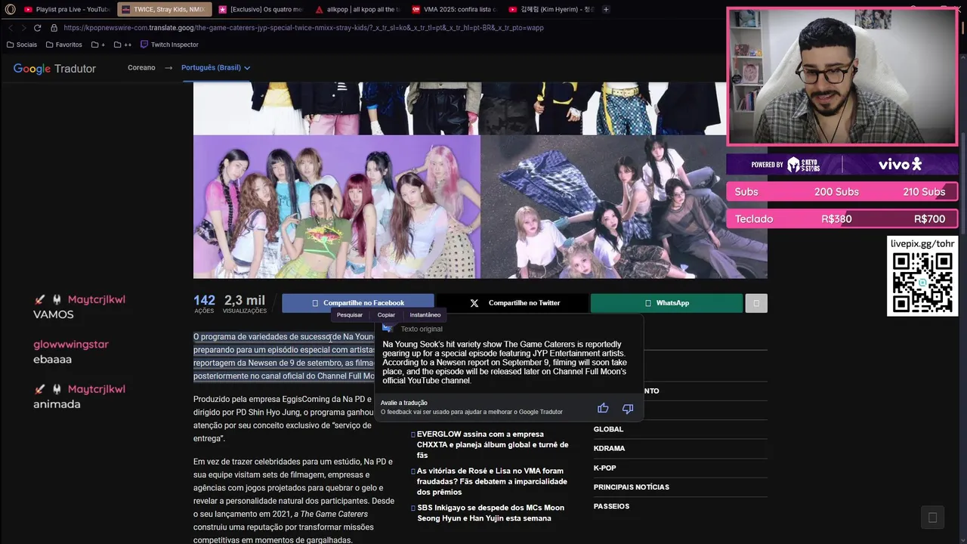The height and width of the screenshot is (544, 967).
Task: Click the 'animada' chat message
Action: [57, 404]
